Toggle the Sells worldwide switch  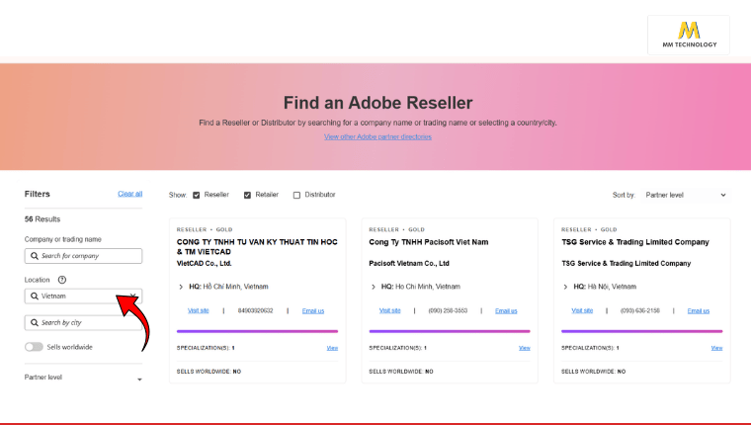click(x=34, y=347)
